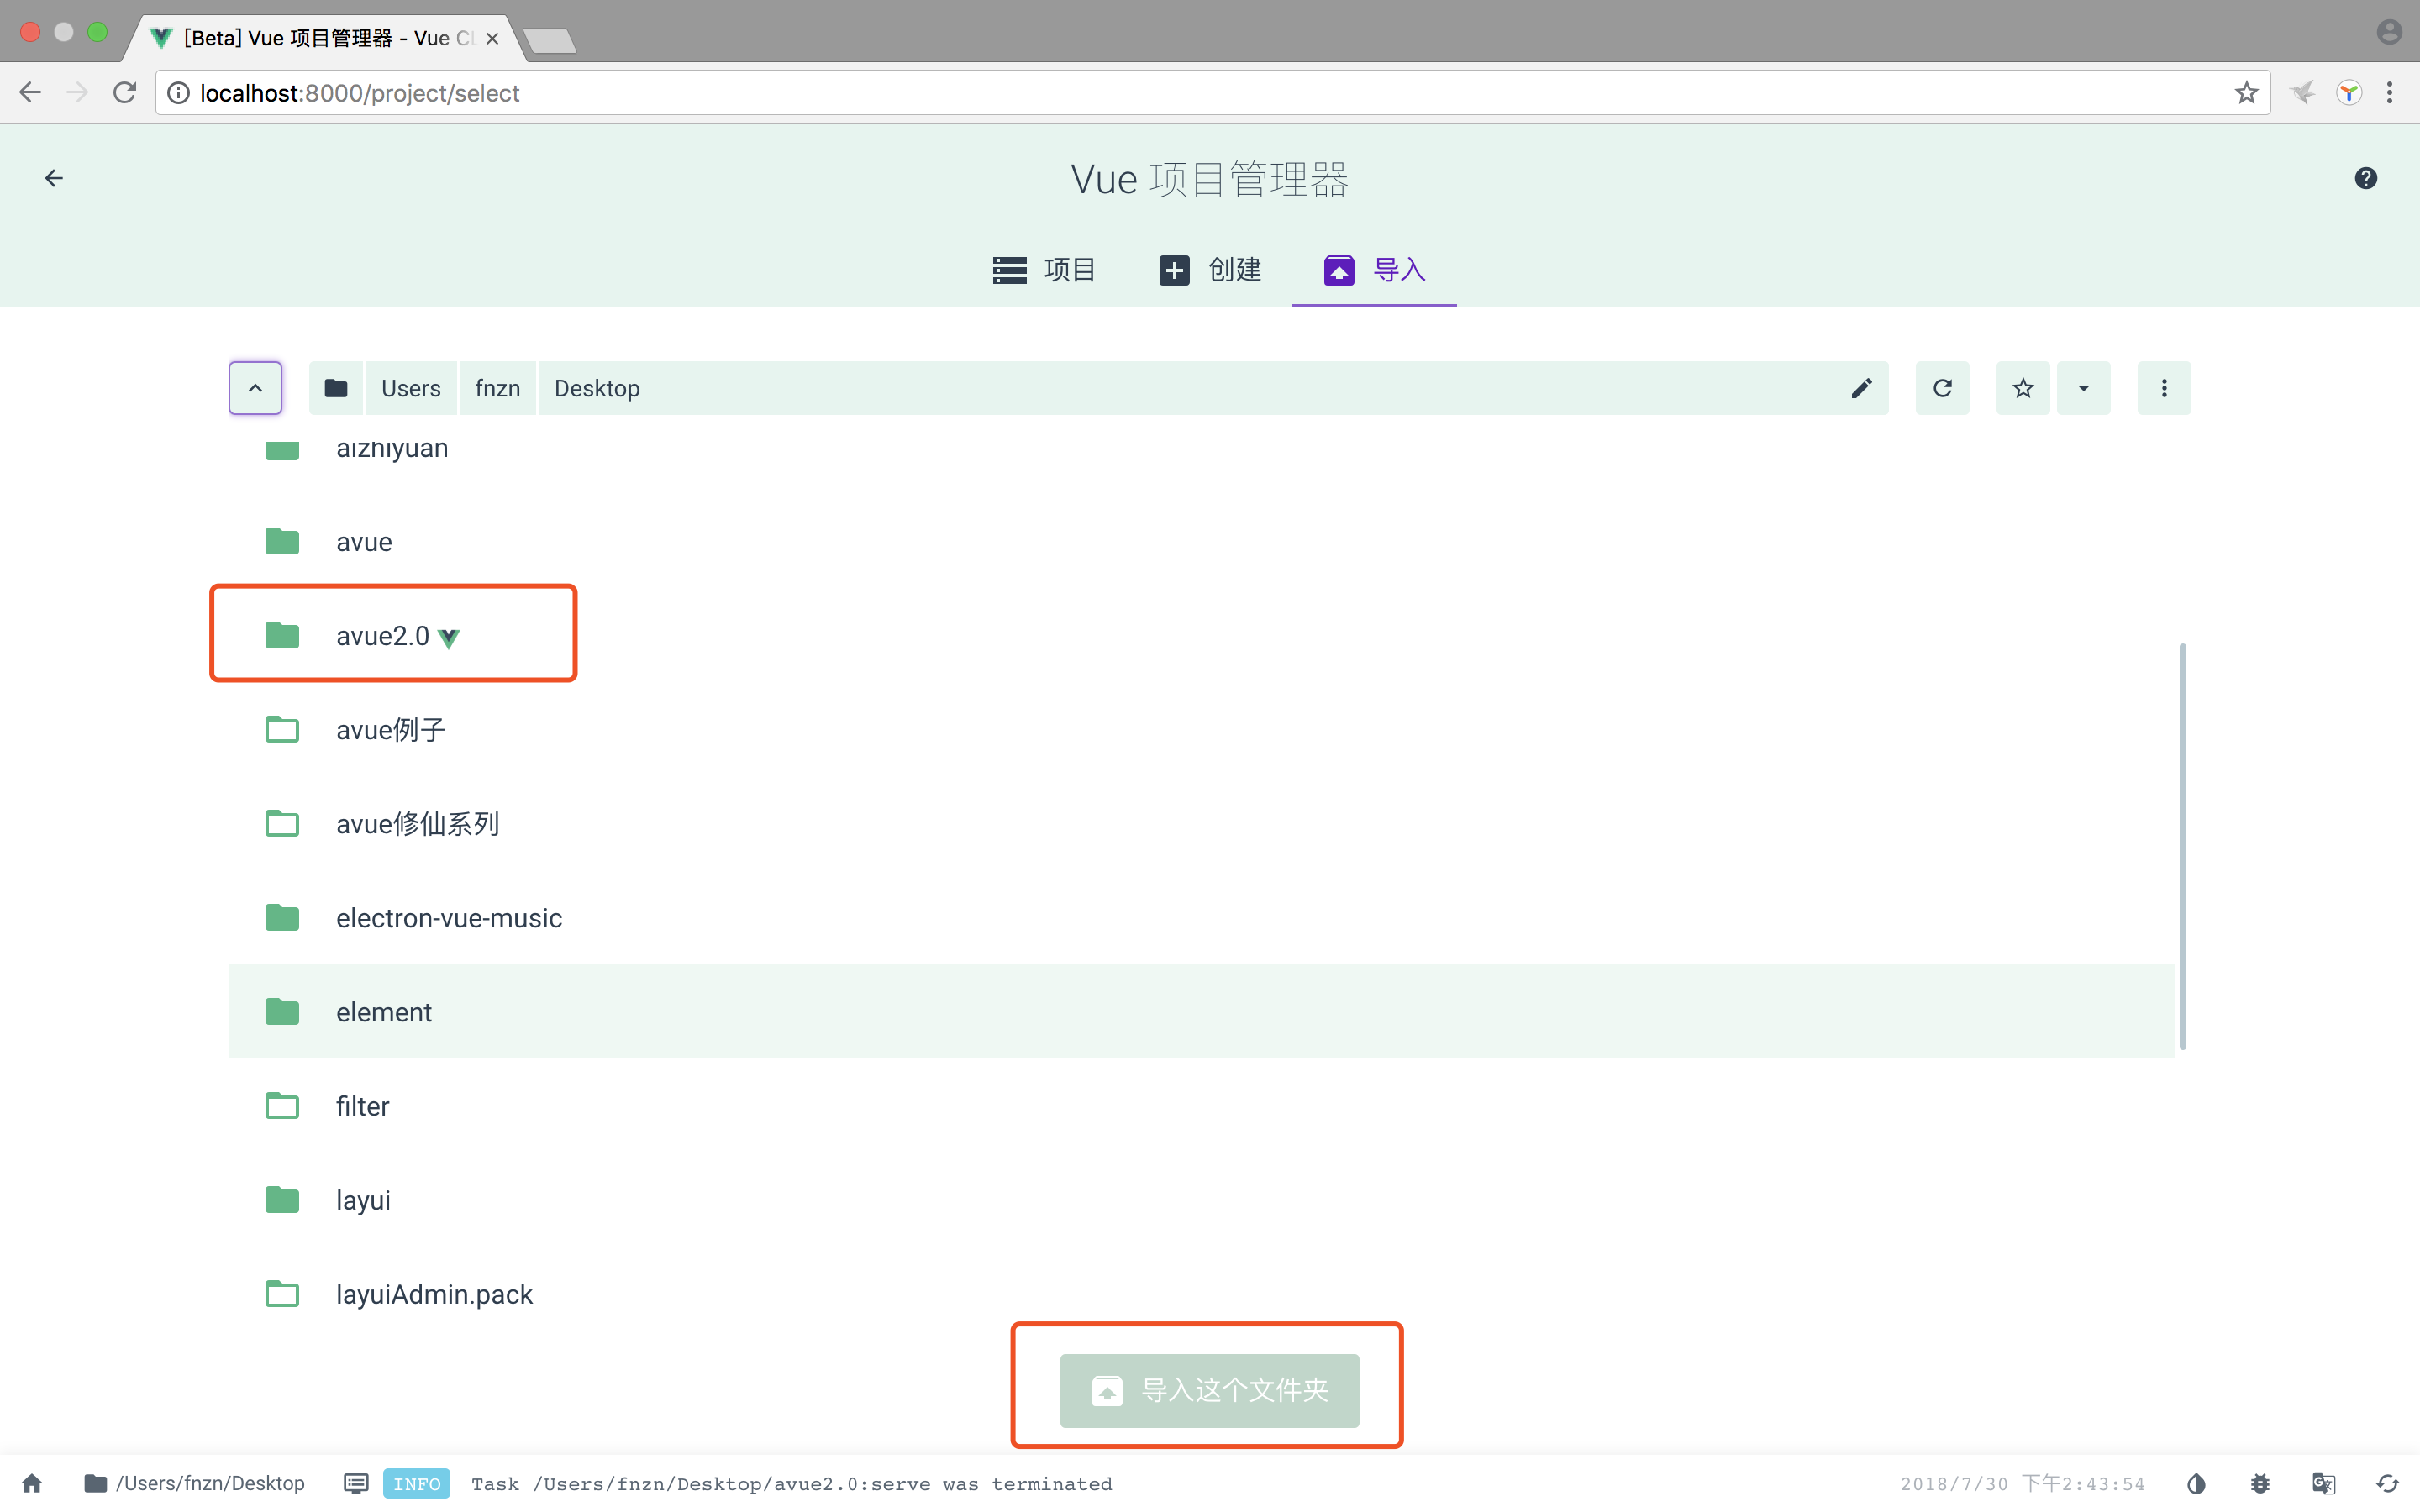Click the bug report icon

click(2260, 1483)
